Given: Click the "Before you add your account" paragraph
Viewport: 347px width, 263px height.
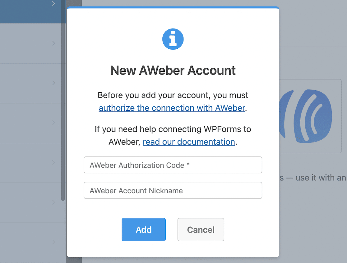Looking at the screenshot, I should (173, 102).
